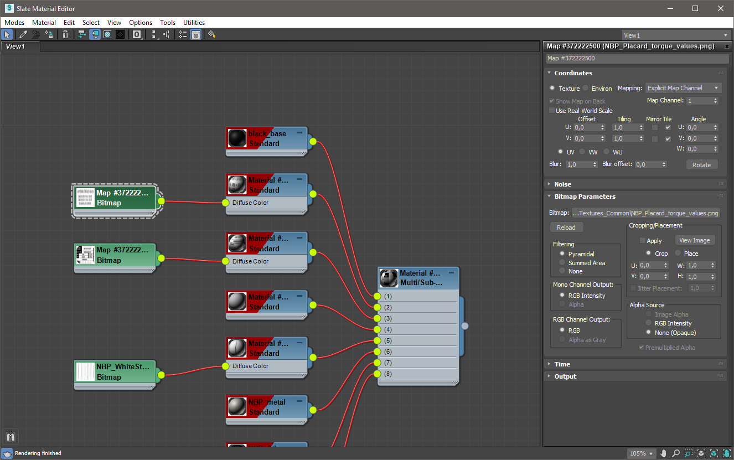Click the trash can delete icon
Screen dimensions: 734x460
(65, 34)
